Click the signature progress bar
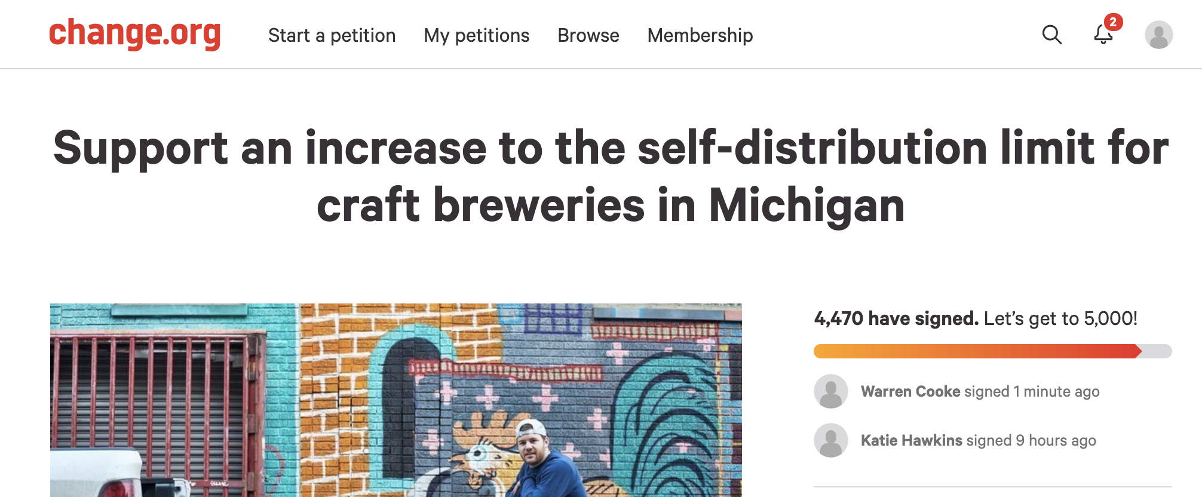The image size is (1202, 497). [x=992, y=351]
